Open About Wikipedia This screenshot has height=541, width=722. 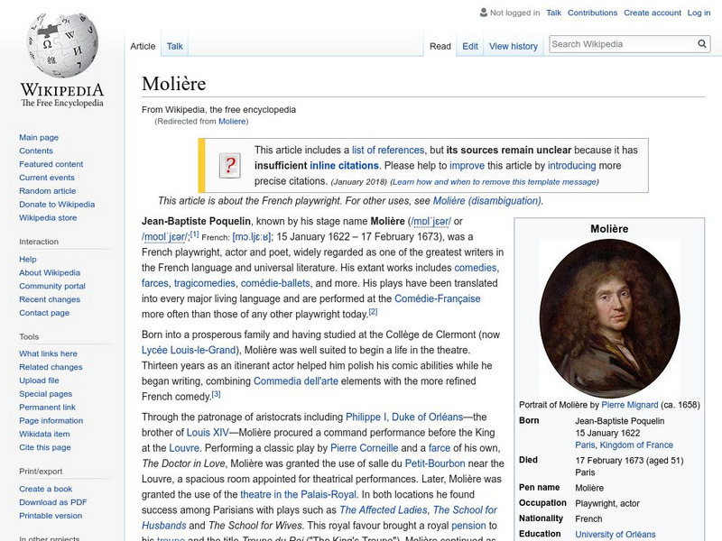[x=50, y=272]
